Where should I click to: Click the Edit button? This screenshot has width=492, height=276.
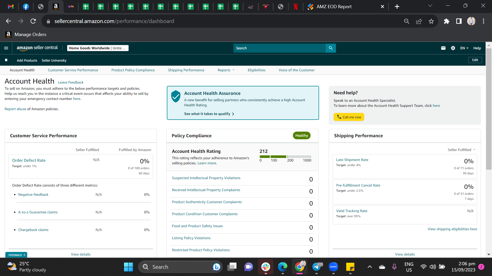pyautogui.click(x=475, y=60)
